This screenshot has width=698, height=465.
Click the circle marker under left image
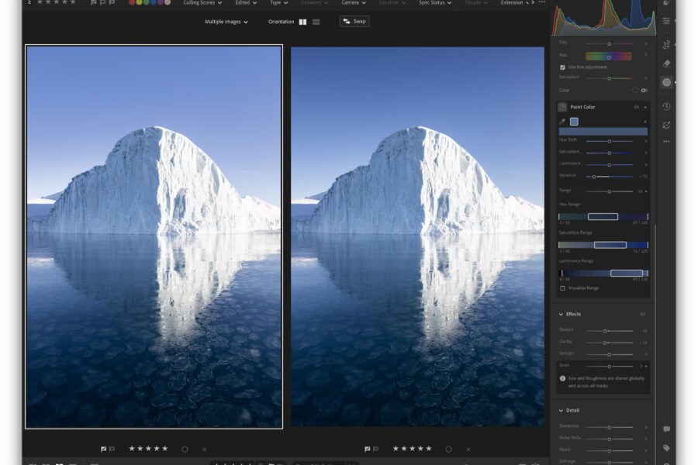pos(185,449)
